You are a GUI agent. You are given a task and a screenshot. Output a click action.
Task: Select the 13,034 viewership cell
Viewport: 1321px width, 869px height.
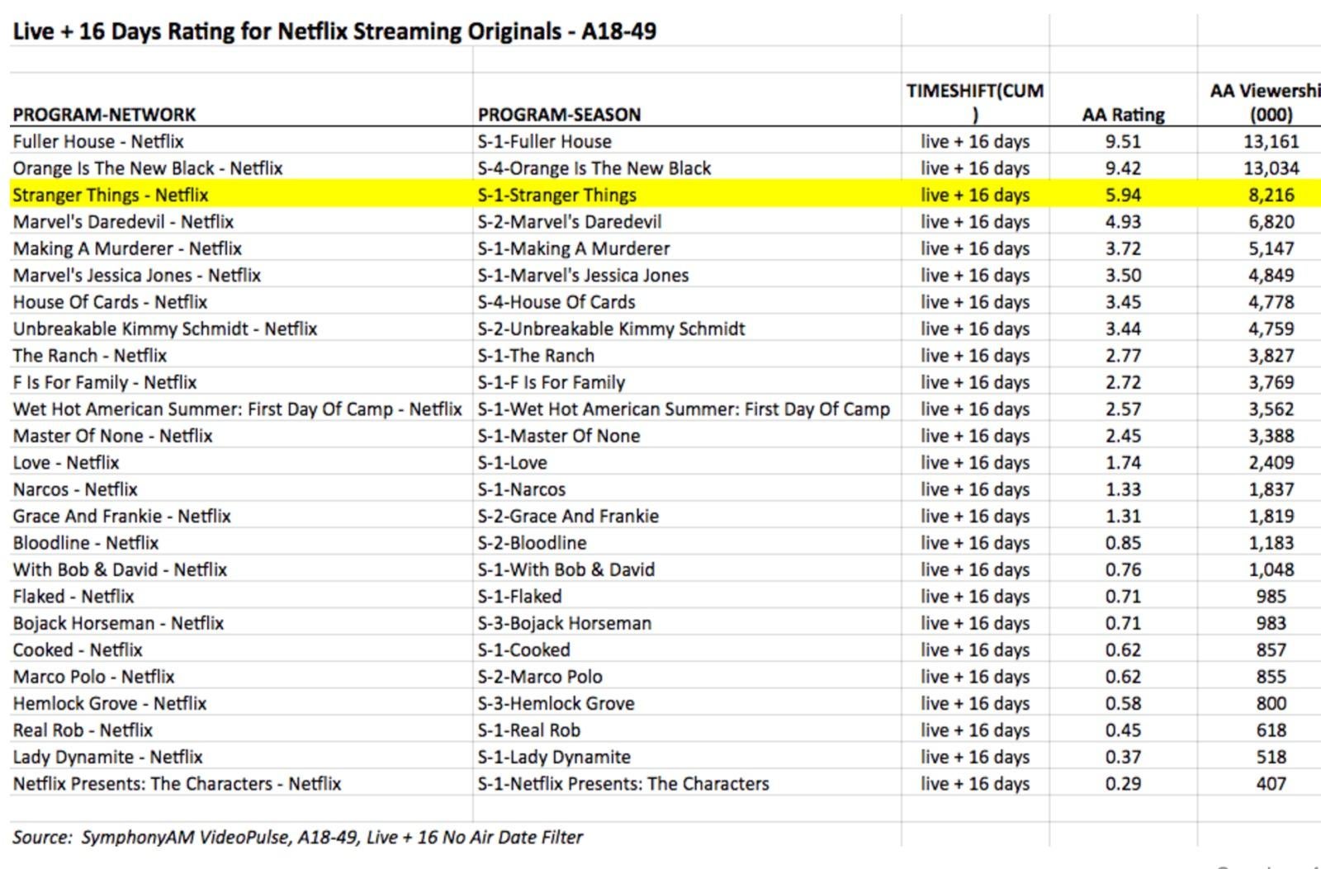pyautogui.click(x=1271, y=168)
